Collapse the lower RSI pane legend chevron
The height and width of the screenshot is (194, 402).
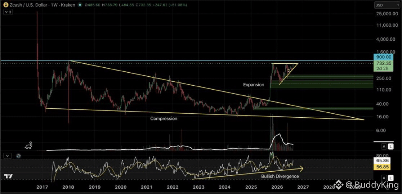pos(8,156)
